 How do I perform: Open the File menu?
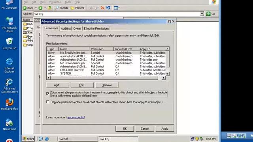click(25, 2)
